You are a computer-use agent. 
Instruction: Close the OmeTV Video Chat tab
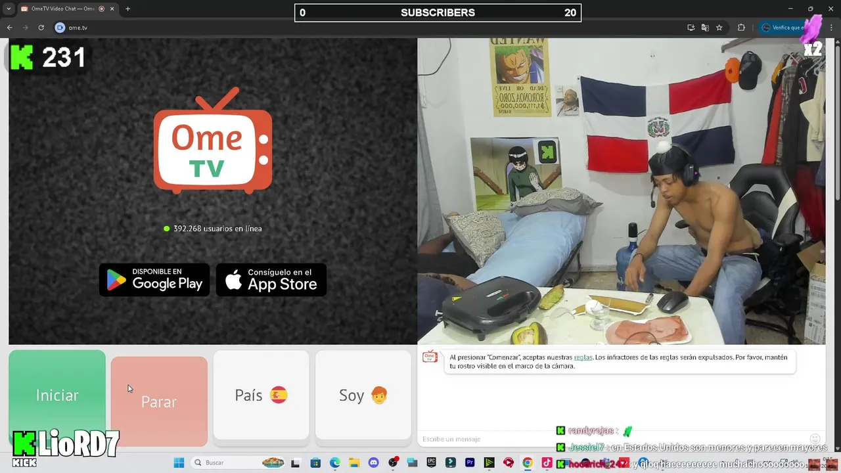112,9
